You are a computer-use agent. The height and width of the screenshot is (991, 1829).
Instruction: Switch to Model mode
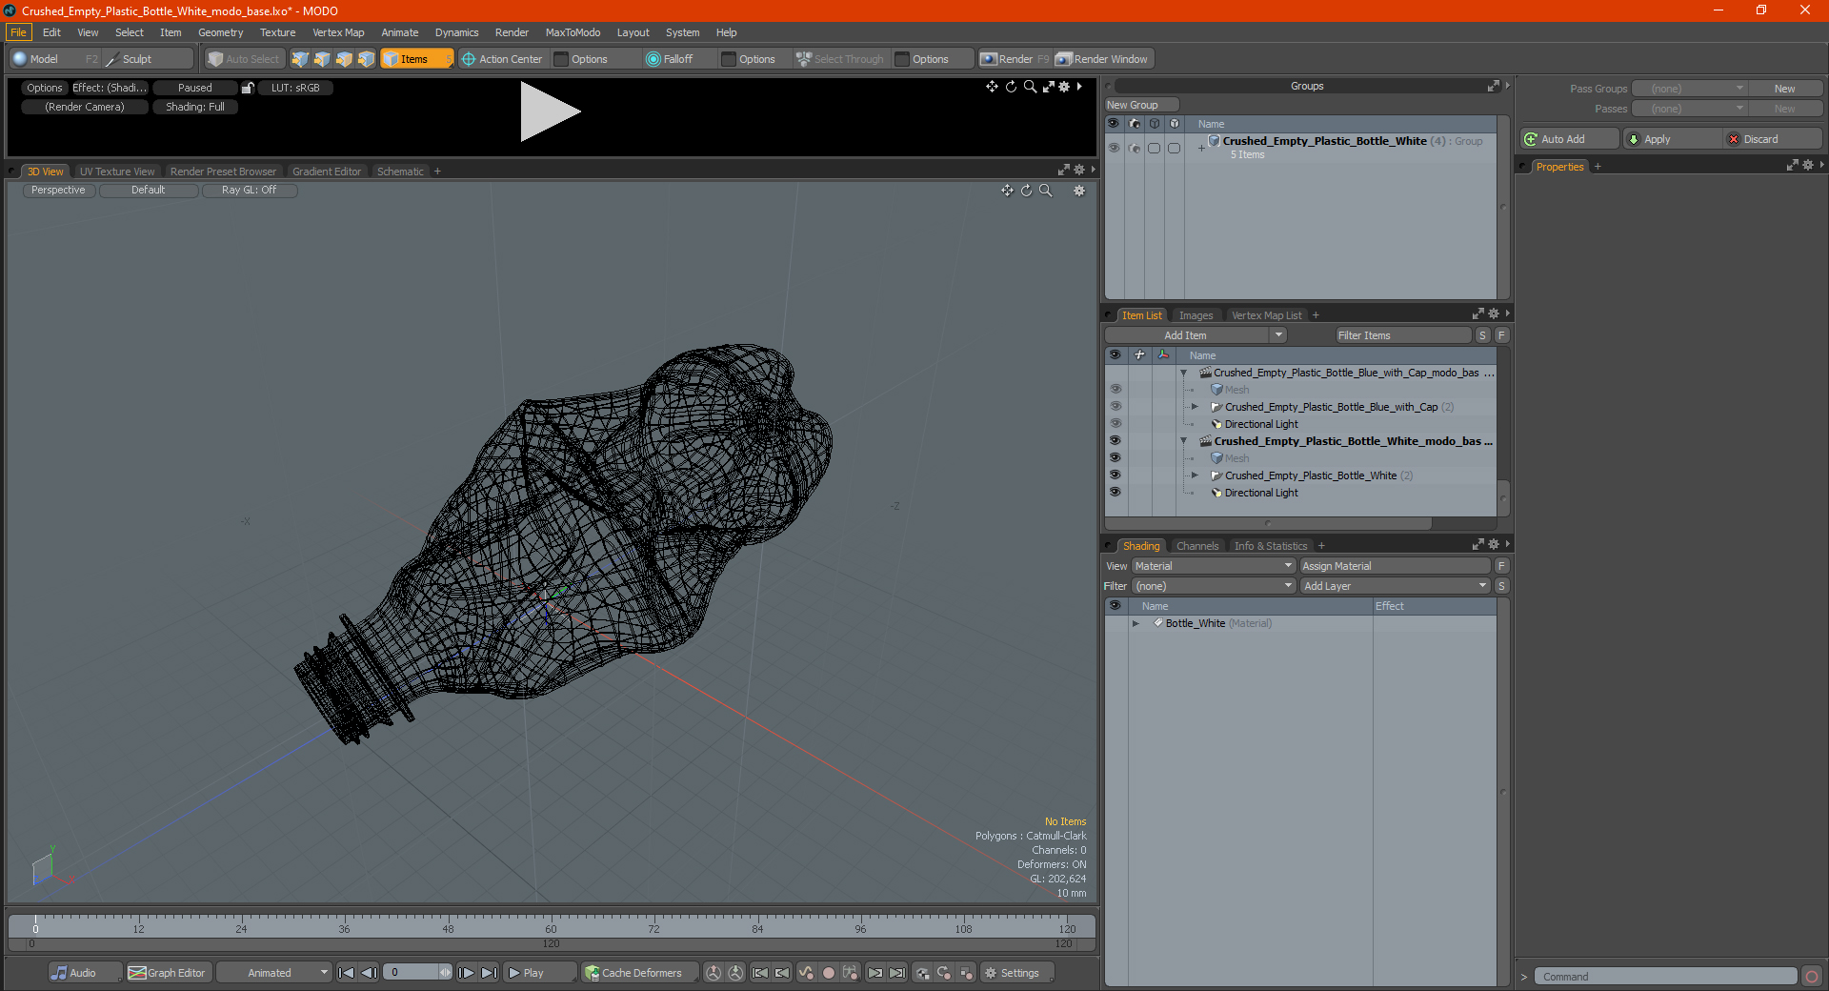coord(44,59)
